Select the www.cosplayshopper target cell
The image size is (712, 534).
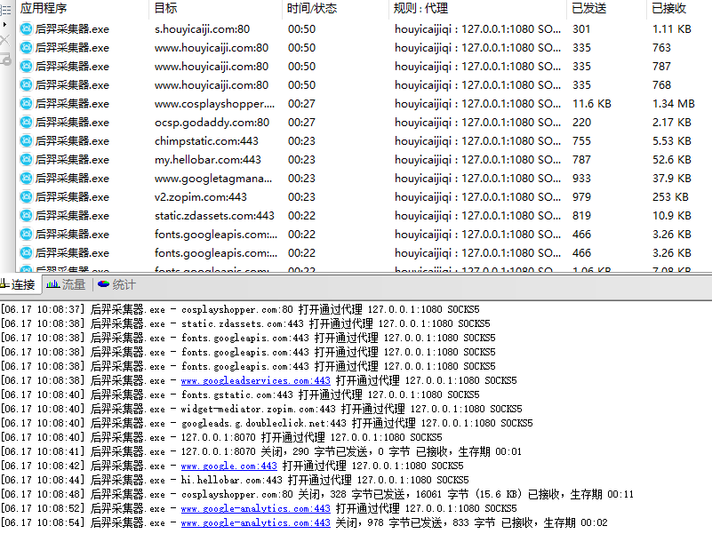click(214, 104)
